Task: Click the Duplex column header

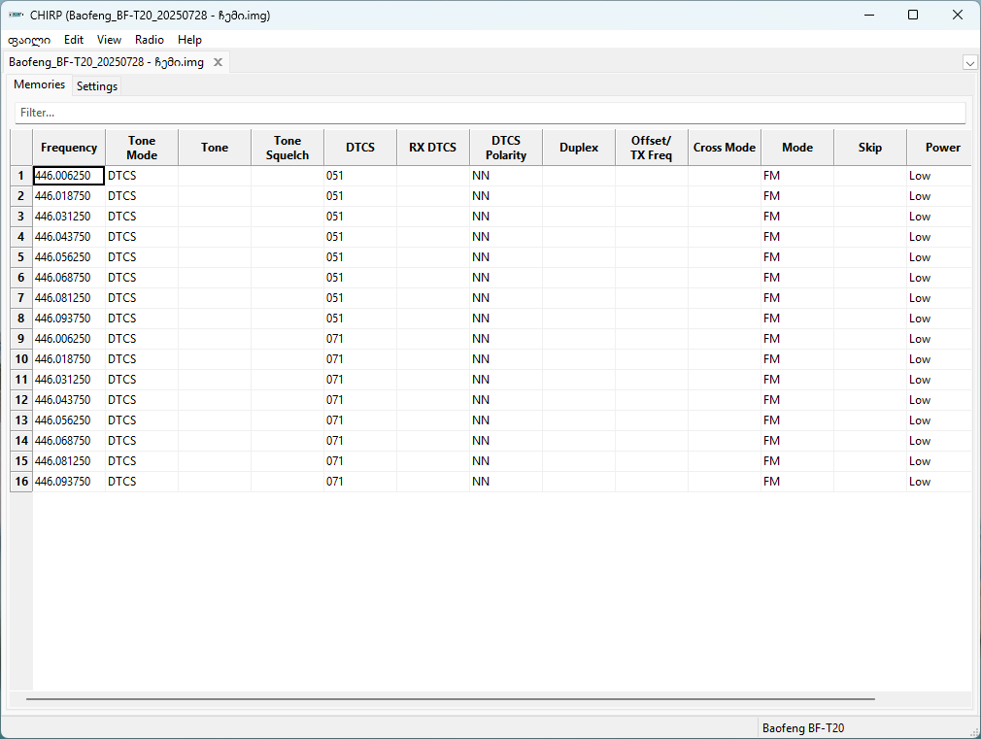Action: [579, 148]
